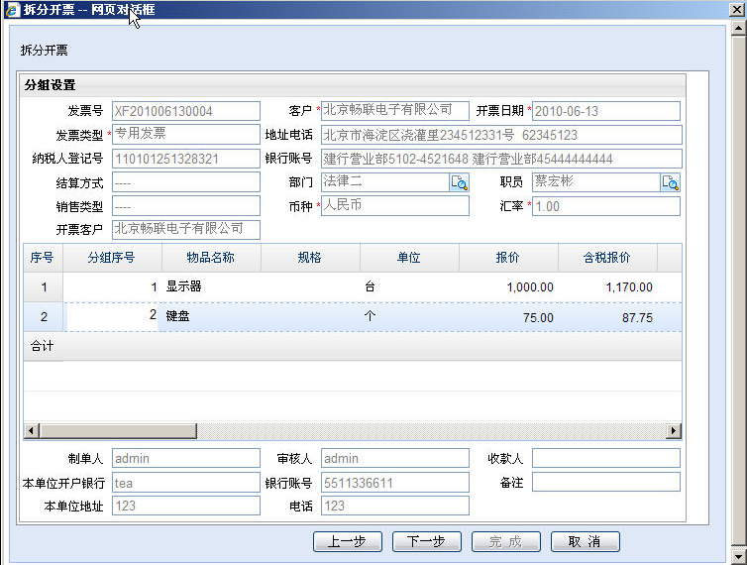Click the 币种 field showing 人民币
This screenshot has height=565, width=747.
(x=394, y=206)
